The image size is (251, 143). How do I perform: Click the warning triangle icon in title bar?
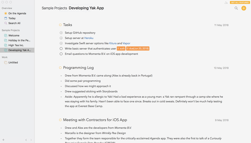click(x=226, y=3)
